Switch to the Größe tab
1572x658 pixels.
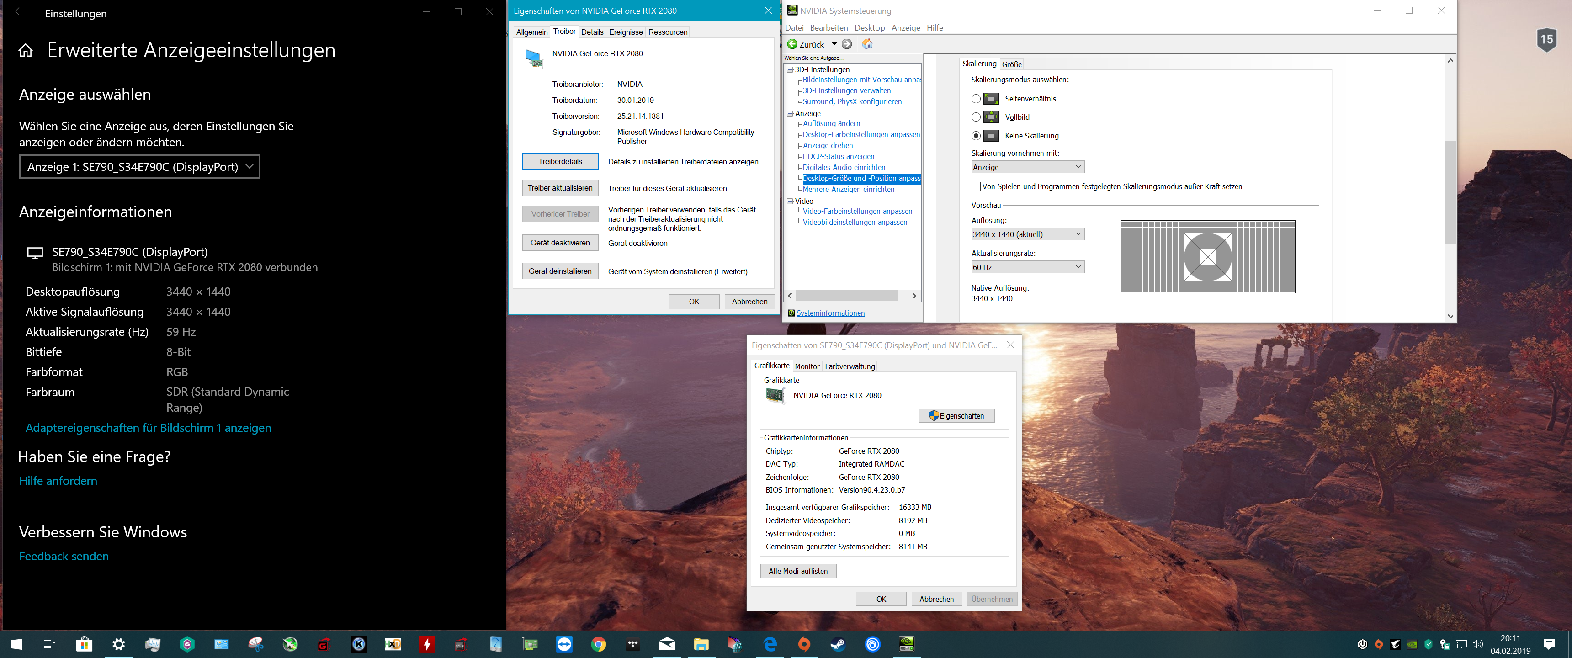pos(1011,64)
